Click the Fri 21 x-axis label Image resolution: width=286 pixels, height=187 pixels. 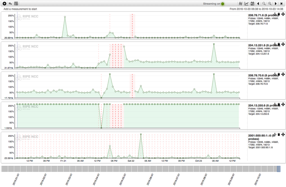63,161
